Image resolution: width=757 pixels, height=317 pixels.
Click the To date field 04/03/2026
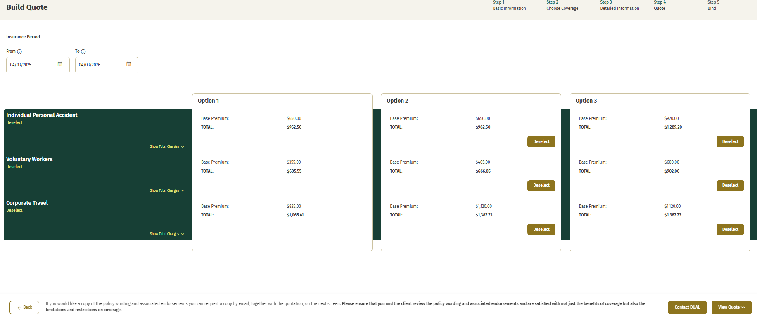click(x=107, y=65)
